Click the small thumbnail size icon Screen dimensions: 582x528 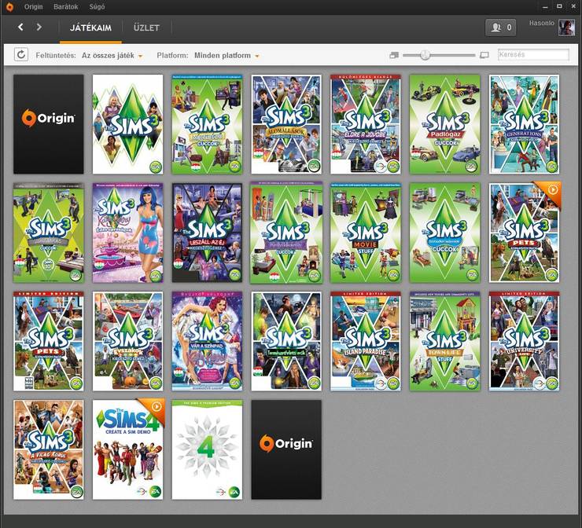394,55
